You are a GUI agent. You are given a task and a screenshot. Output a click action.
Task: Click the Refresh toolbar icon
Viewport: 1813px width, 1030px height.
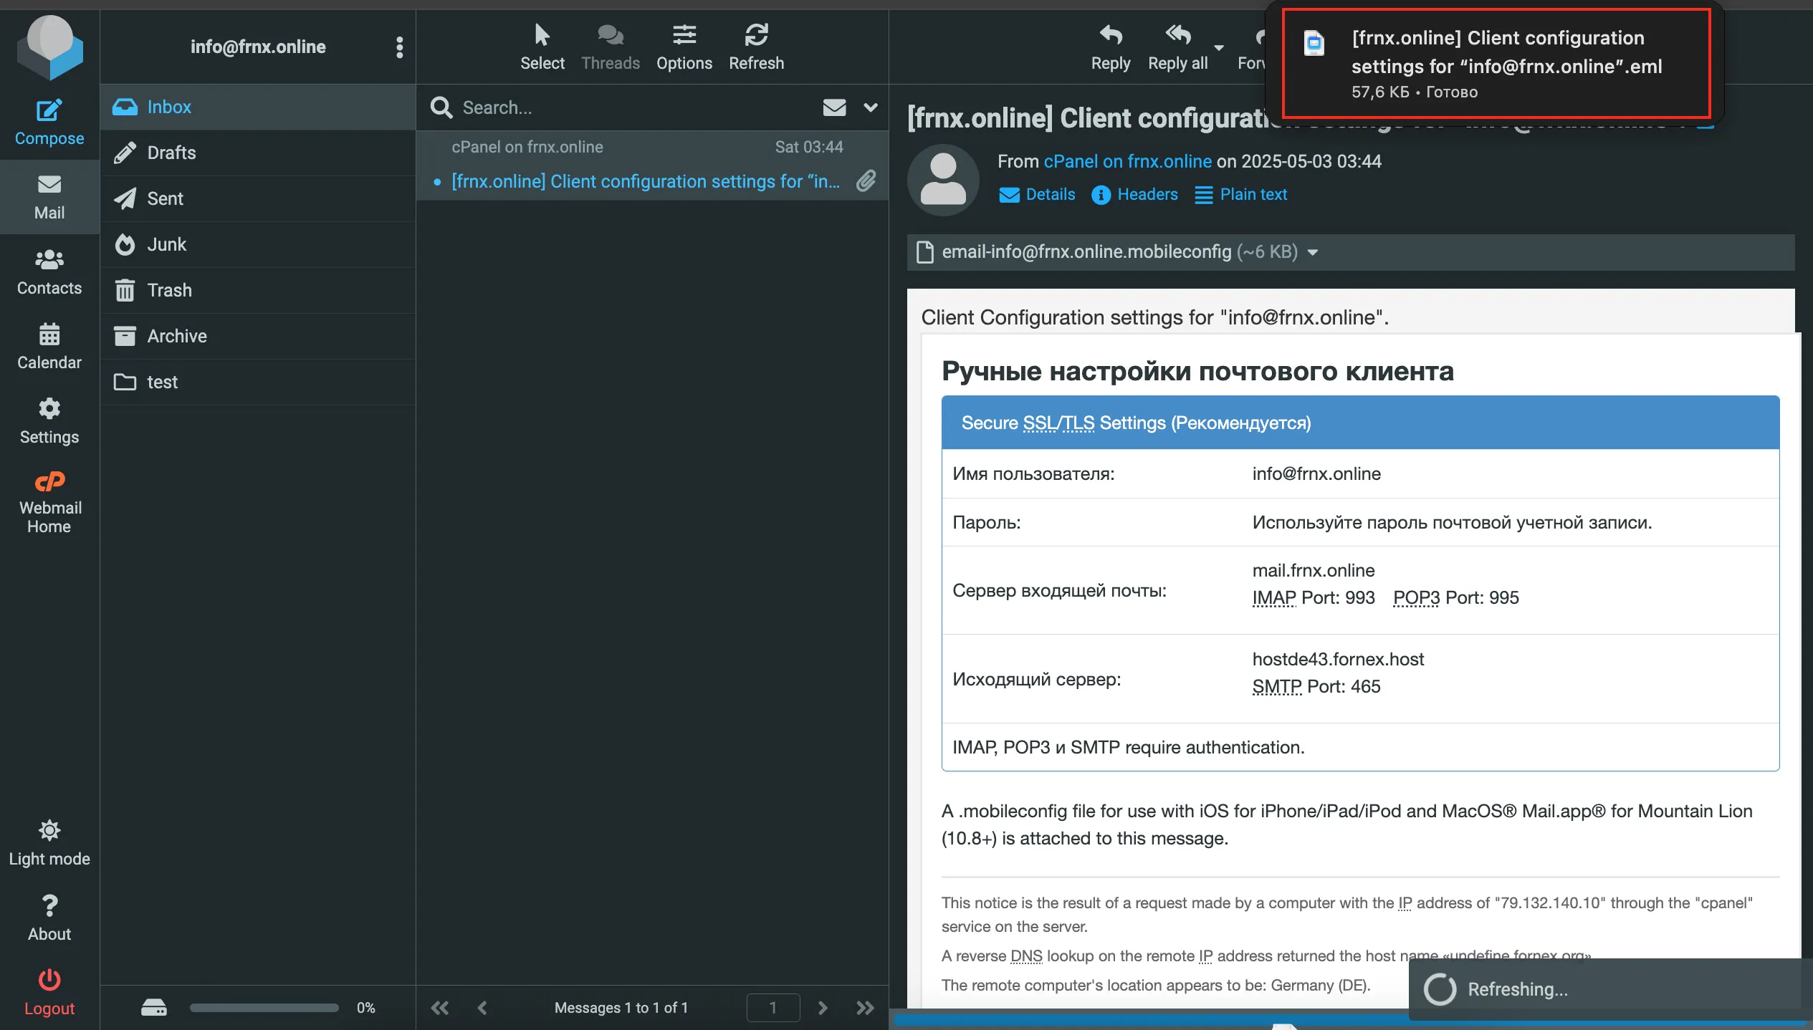pos(756,34)
